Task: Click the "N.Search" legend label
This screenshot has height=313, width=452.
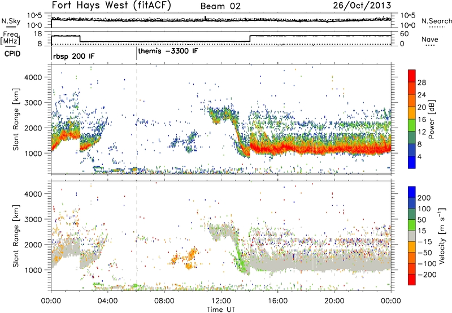Action: point(436,21)
